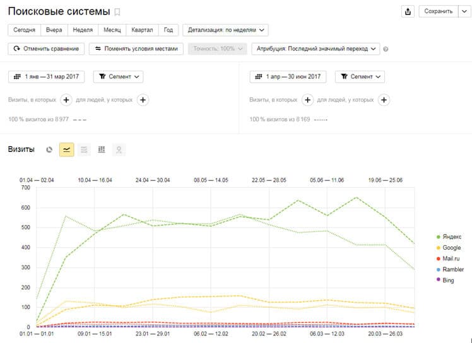Viewport: 472px width, 343px height.
Task: Click the Сохранить button
Action: [439, 11]
